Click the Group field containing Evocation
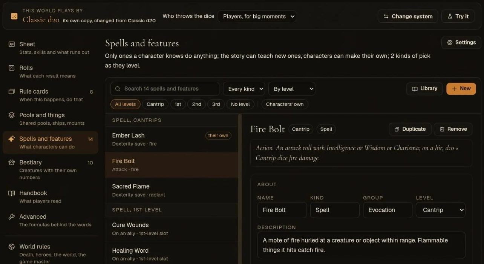484x264 pixels. pos(388,210)
